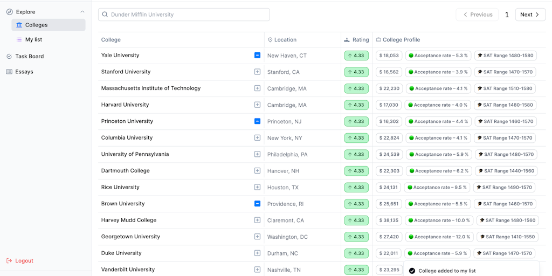
Task: Click Dartmouth's Hanover, NH location
Action: (284, 171)
